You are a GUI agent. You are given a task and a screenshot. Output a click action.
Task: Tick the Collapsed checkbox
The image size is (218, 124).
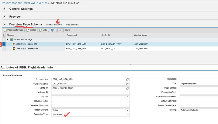point(181,79)
